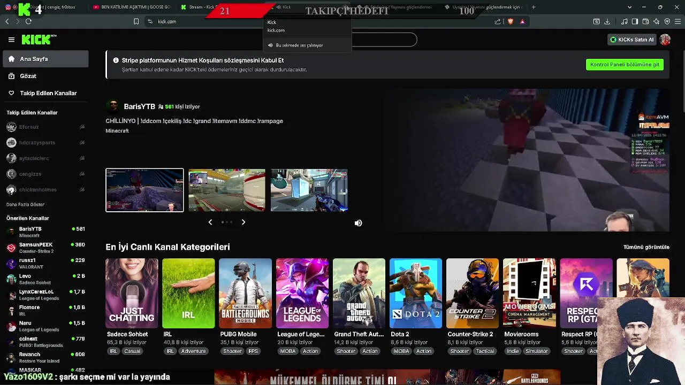This screenshot has height=385, width=685.
Task: Expand followed channels with Daha Fazla Göster
Action: (x=25, y=204)
